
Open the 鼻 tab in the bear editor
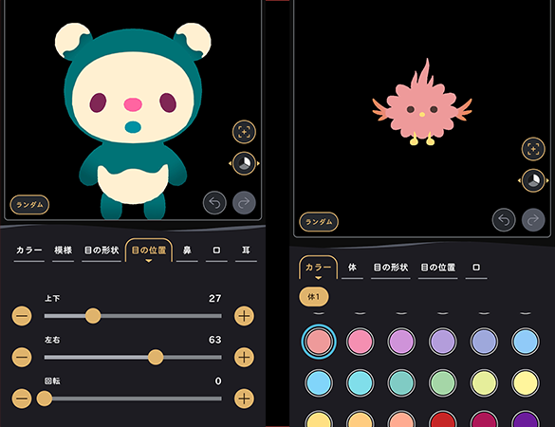click(x=187, y=251)
